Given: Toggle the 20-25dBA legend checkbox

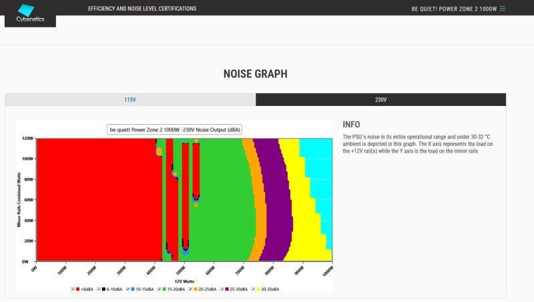Looking at the screenshot, I should click(x=190, y=289).
